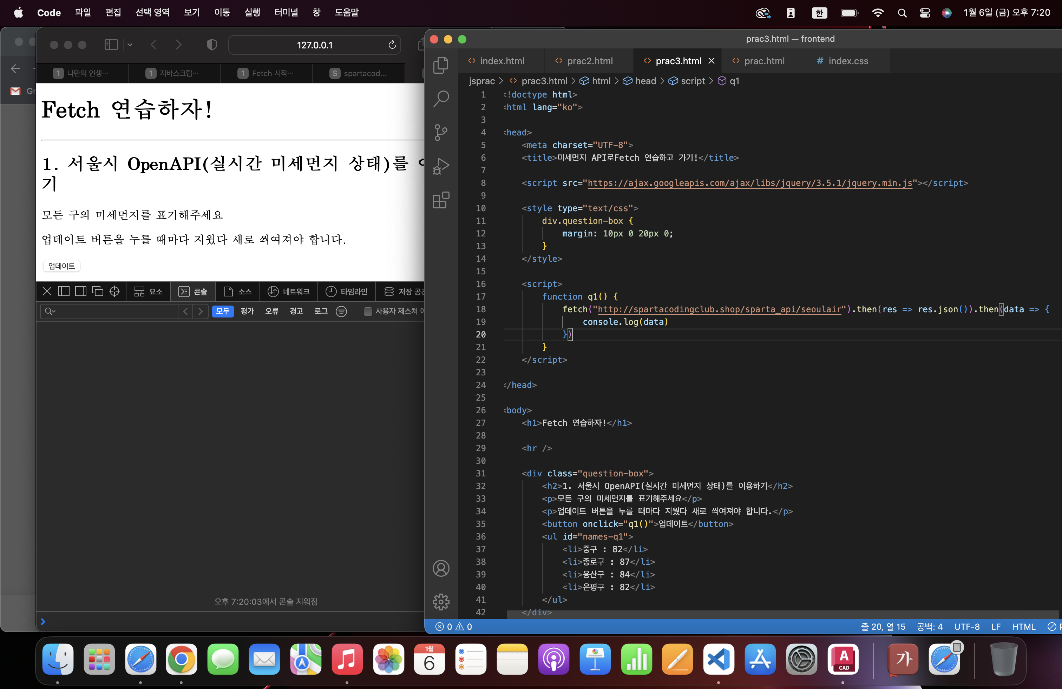The height and width of the screenshot is (689, 1062).
Task: Click the Safari privacy shield icon
Action: pyautogui.click(x=212, y=45)
